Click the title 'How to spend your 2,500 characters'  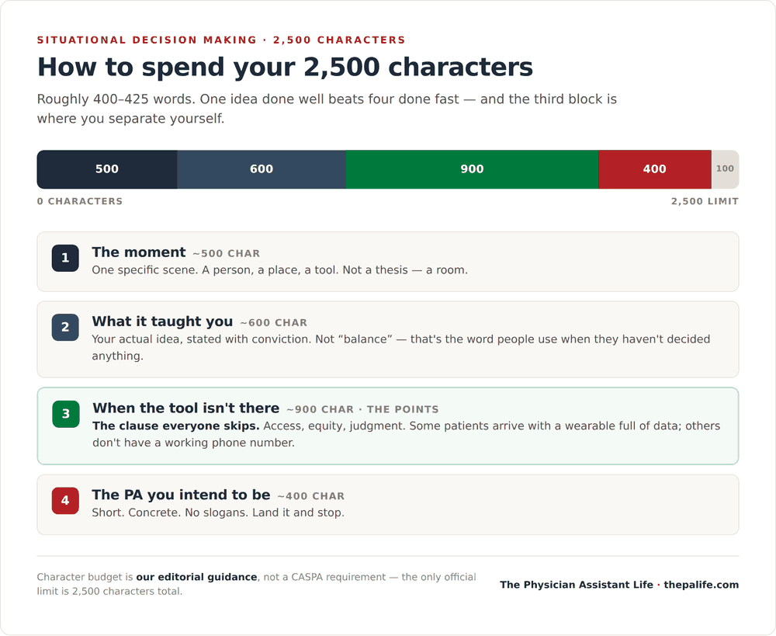(285, 67)
